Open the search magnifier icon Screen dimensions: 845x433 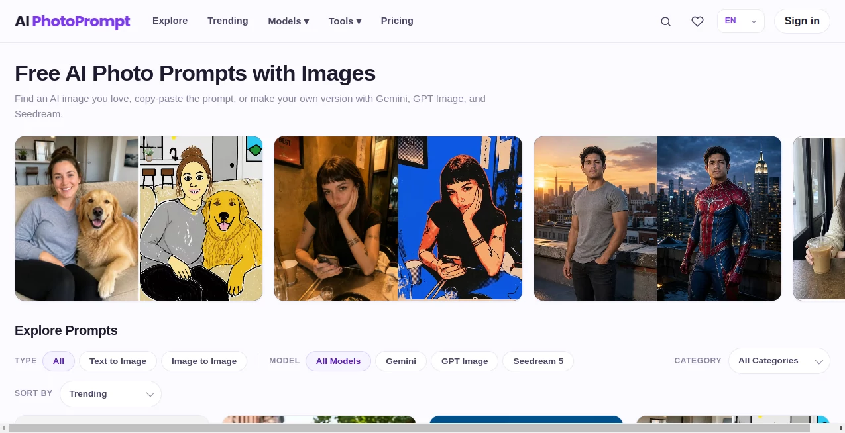pyautogui.click(x=665, y=21)
